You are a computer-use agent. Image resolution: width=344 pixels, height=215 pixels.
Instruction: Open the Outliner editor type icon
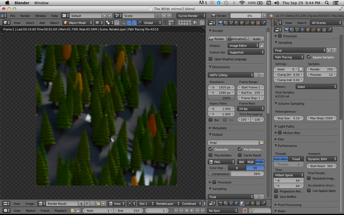pyautogui.click(x=278, y=23)
